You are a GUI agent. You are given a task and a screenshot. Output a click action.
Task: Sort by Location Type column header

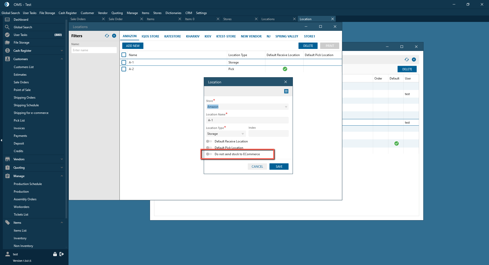(238, 55)
